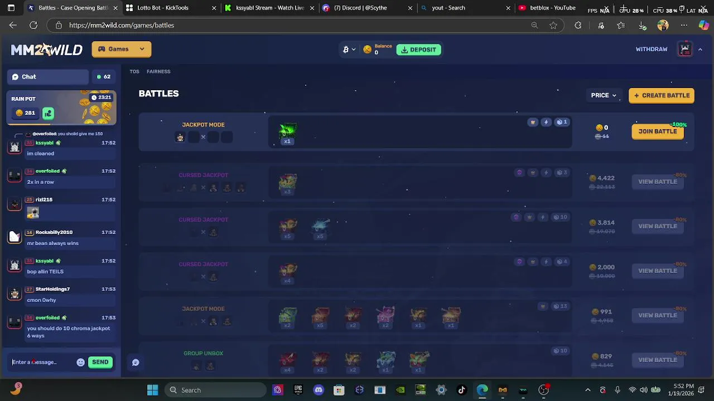714x401 pixels.
Task: Open the Windows Start menu
Action: pyautogui.click(x=152, y=390)
